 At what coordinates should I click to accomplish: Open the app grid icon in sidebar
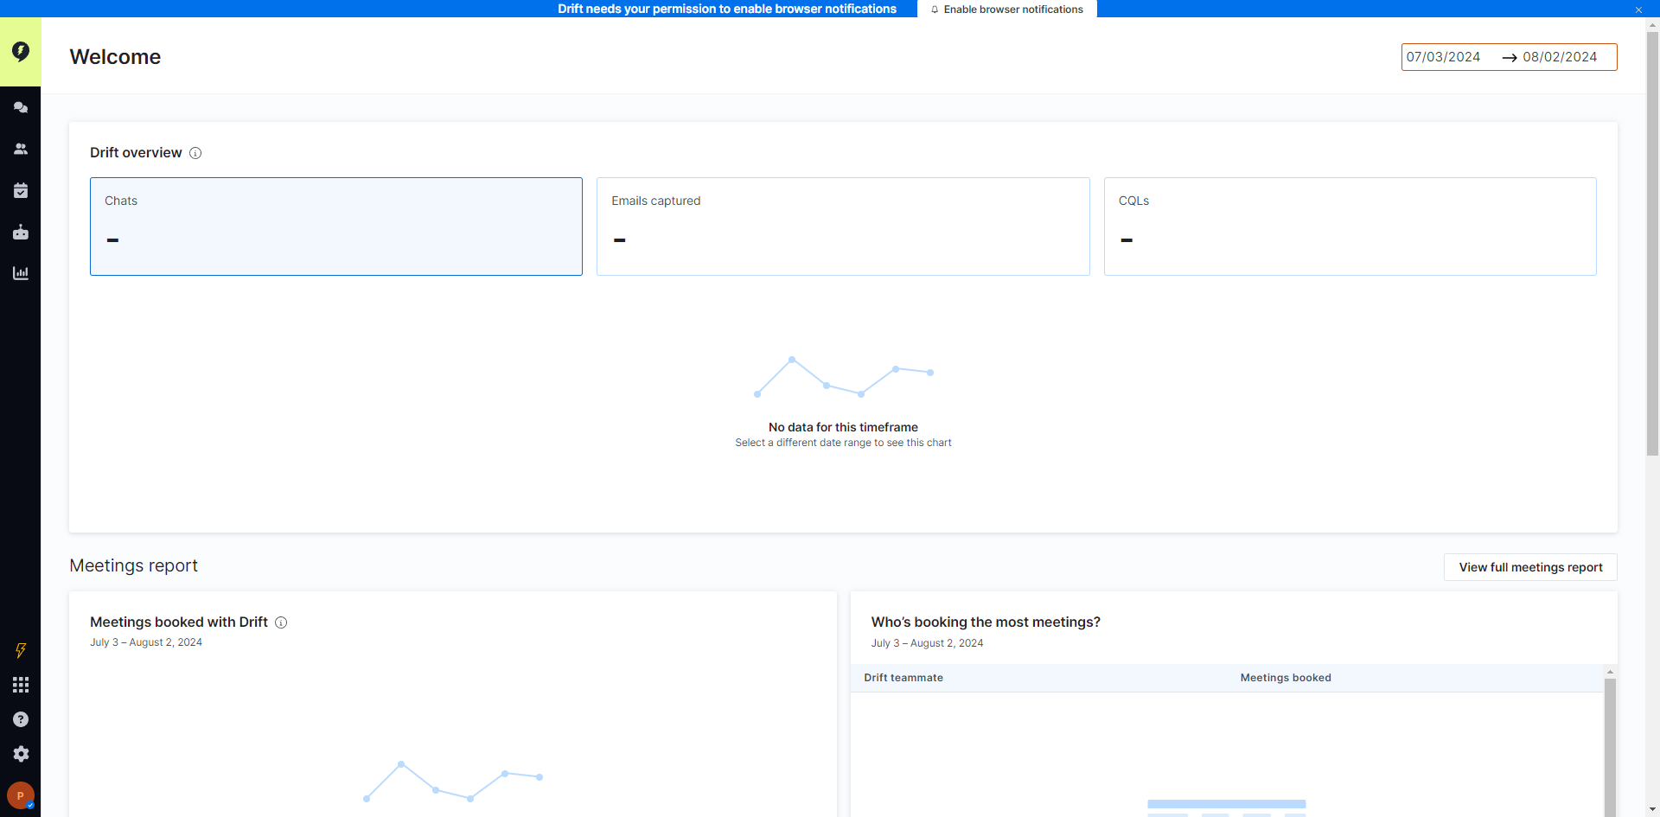[21, 685]
